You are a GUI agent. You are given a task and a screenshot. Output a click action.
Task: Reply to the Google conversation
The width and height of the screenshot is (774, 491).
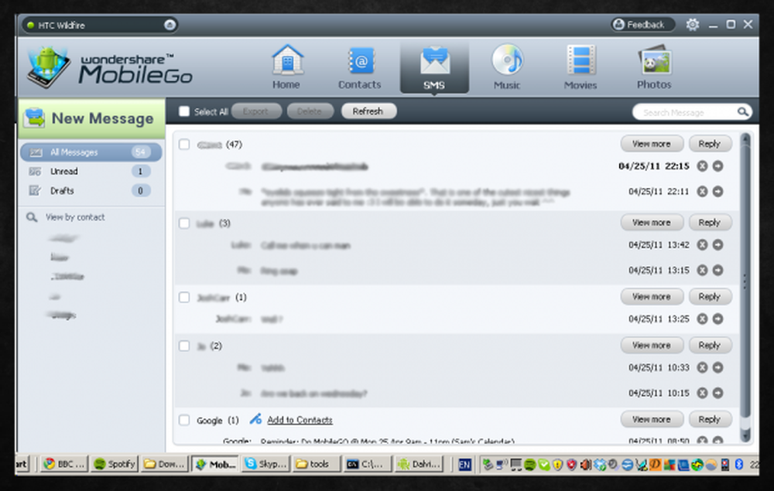(710, 420)
